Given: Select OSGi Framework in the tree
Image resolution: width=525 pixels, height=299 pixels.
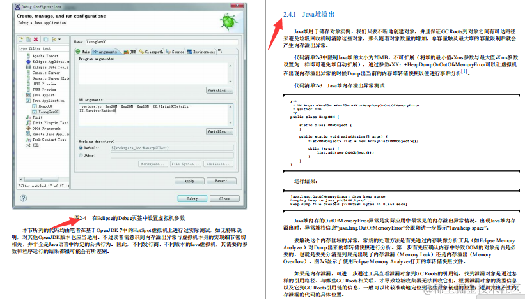Looking at the screenshot, I should click(43, 129).
